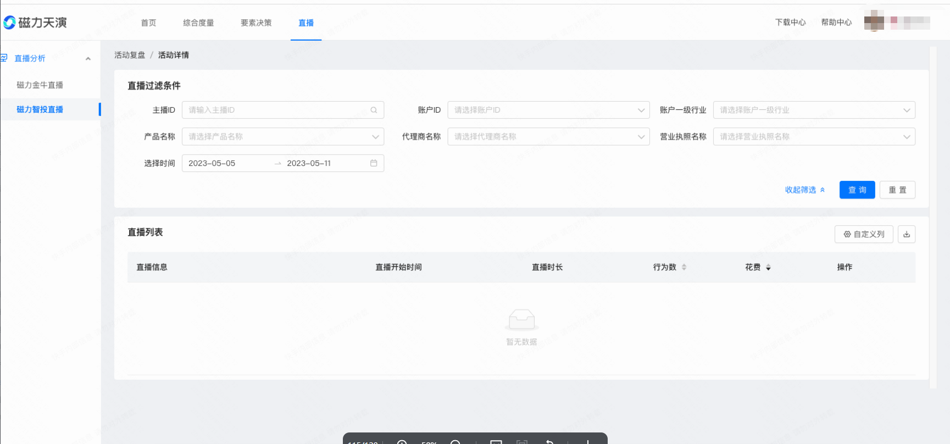Open the 账户ID dropdown
This screenshot has width=950, height=444.
click(x=548, y=110)
